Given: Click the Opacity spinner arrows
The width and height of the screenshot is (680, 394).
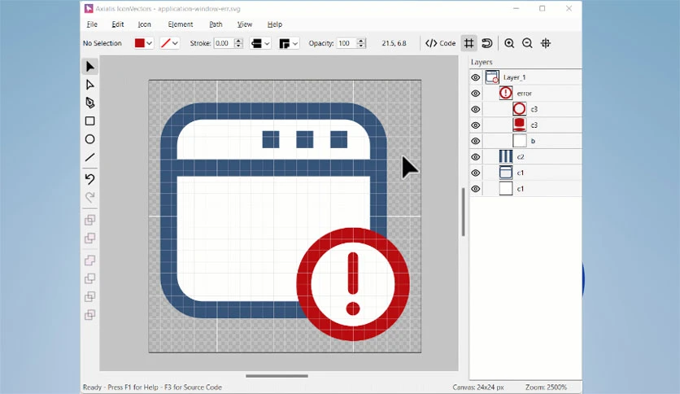Looking at the screenshot, I should coord(361,43).
